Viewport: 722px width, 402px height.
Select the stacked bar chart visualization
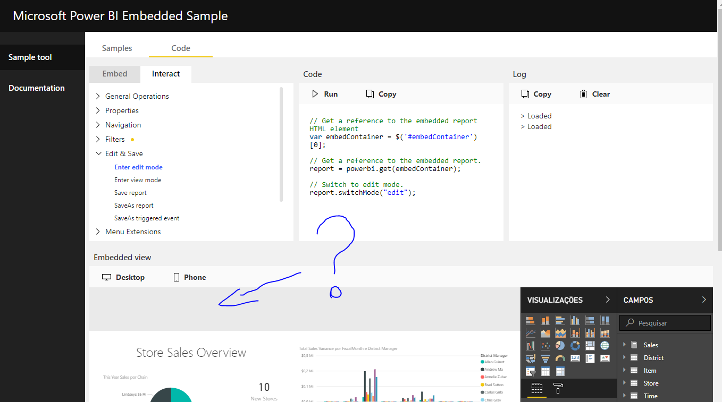coord(530,320)
